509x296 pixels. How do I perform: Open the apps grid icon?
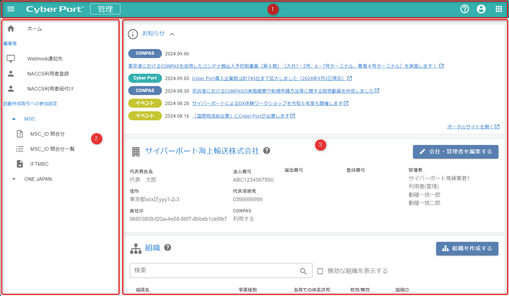tap(498, 9)
